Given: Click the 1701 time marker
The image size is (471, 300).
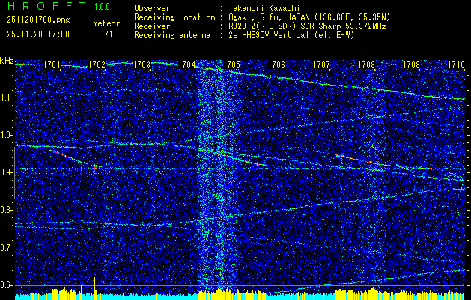Looking at the screenshot, I should [x=52, y=64].
